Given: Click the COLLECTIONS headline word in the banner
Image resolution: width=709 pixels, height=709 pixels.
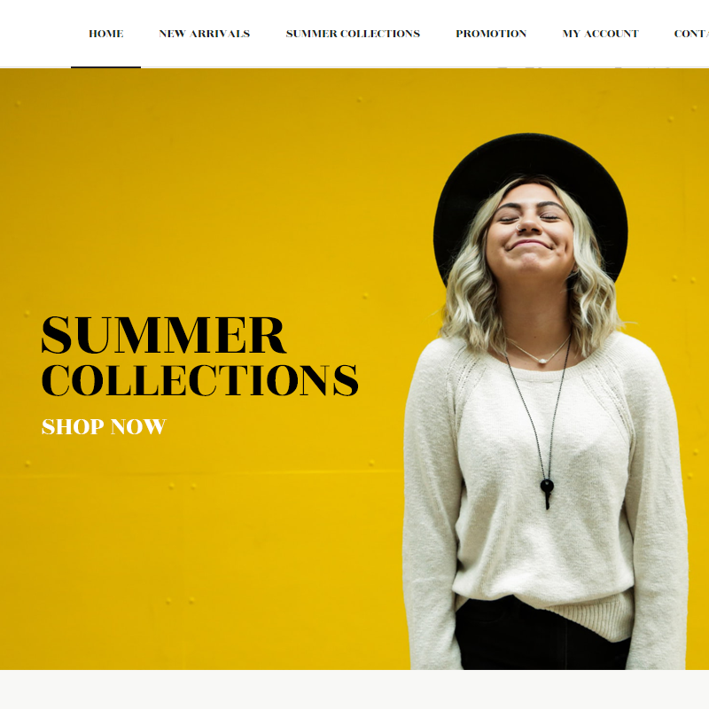Looking at the screenshot, I should click(200, 380).
